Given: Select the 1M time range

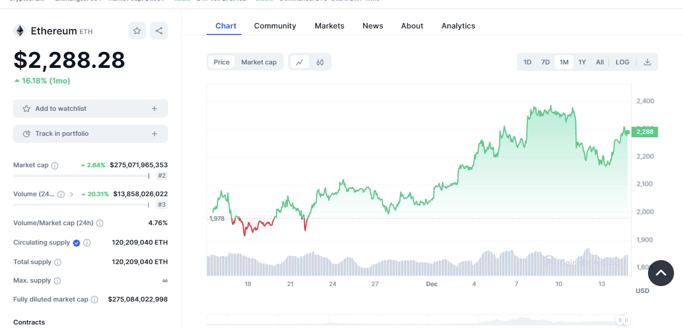Looking at the screenshot, I should tap(564, 62).
